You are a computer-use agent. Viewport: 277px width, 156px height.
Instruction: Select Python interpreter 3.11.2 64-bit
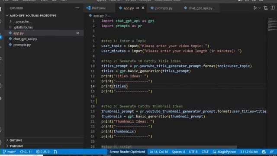point(249,152)
